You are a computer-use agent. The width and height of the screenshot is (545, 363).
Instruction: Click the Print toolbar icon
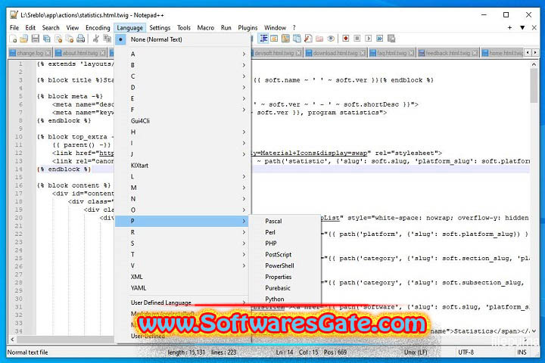[81, 39]
